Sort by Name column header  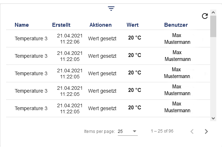pyautogui.click(x=22, y=25)
